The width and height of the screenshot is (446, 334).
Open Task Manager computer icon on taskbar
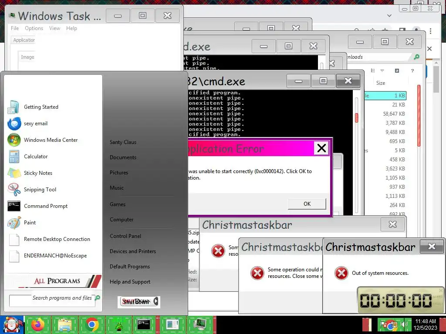199,324
